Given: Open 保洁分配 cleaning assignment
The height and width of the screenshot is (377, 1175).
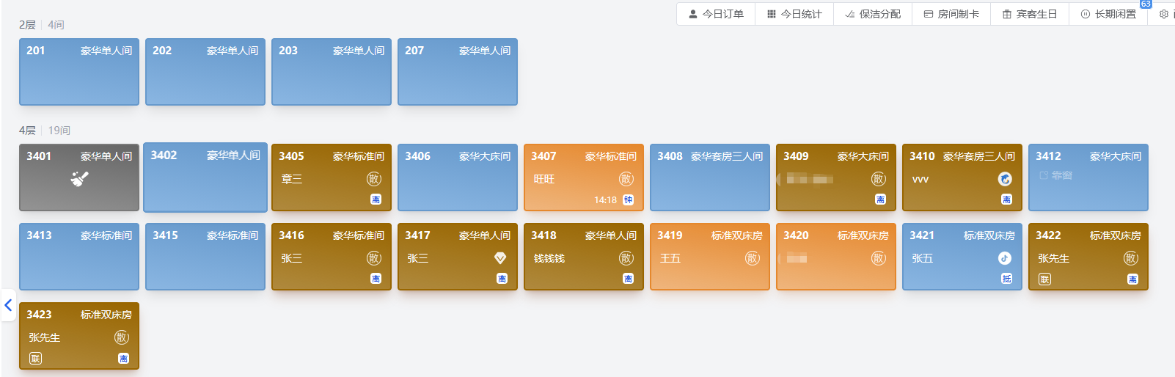Looking at the screenshot, I should [873, 14].
